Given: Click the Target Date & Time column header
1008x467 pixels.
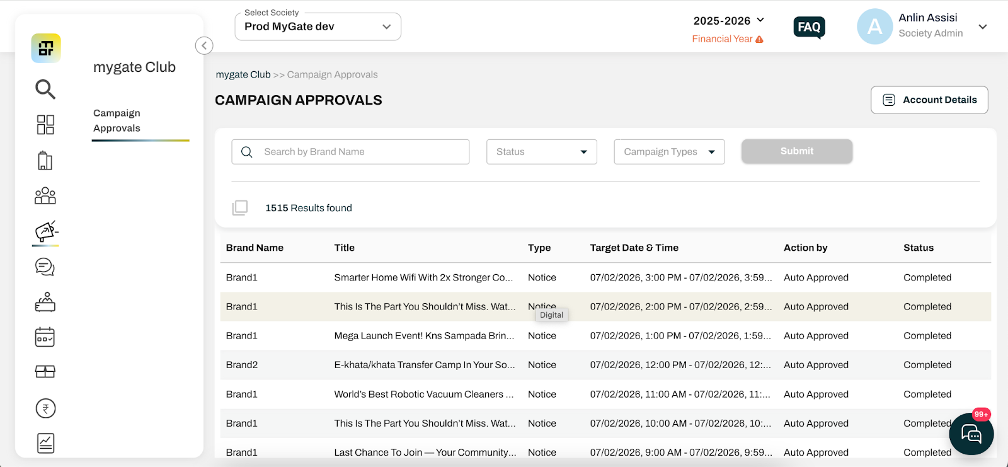Looking at the screenshot, I should [634, 248].
